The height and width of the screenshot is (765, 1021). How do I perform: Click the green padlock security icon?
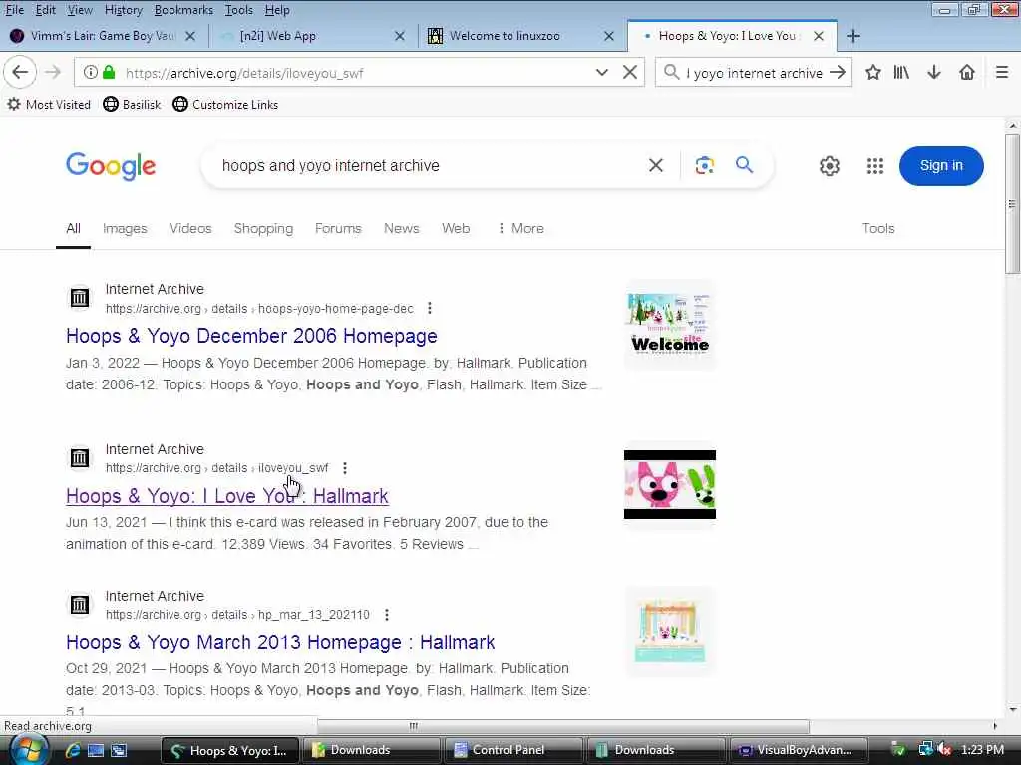pos(109,72)
